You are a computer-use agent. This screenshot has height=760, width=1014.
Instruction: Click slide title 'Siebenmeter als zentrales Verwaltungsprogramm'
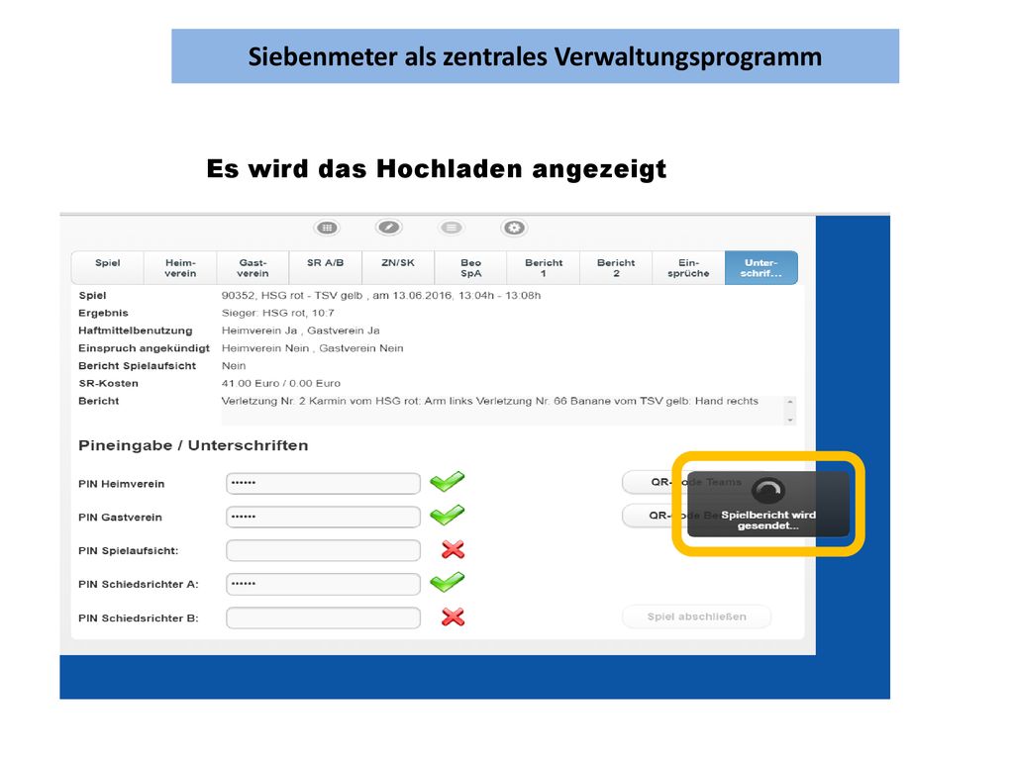click(535, 56)
